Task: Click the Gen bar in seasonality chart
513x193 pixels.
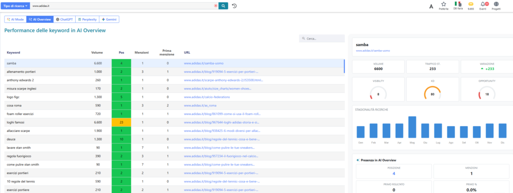Action: point(361,132)
